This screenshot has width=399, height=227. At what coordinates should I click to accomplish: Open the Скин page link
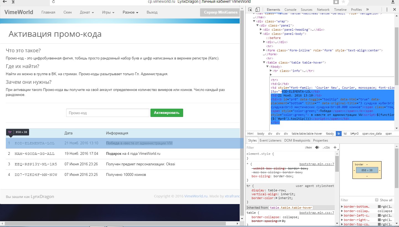[68, 12]
